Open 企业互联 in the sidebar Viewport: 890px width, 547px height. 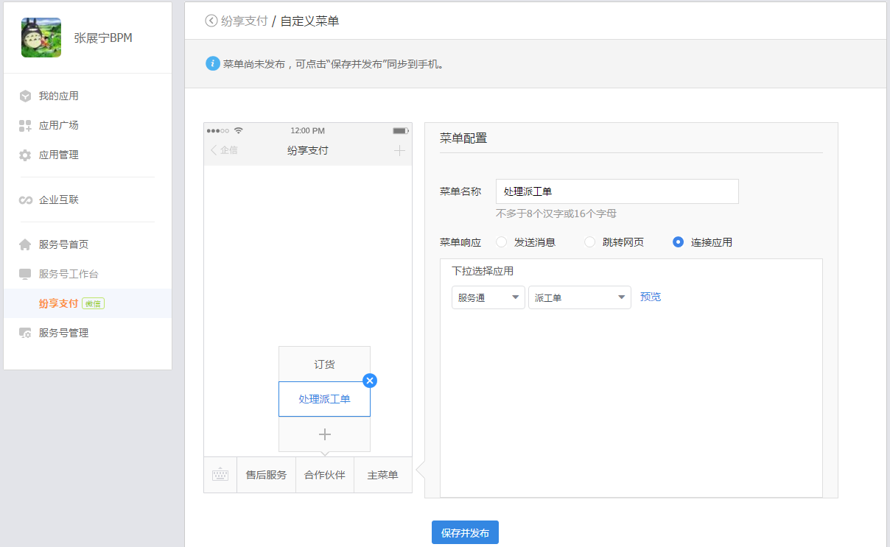click(59, 200)
